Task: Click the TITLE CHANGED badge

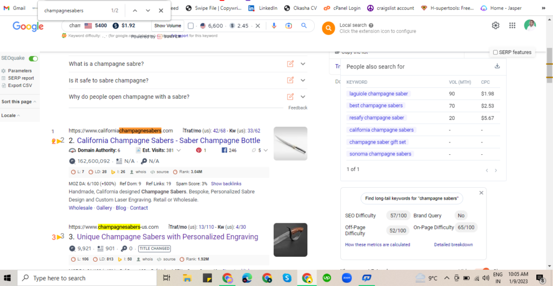Action: (154, 248)
